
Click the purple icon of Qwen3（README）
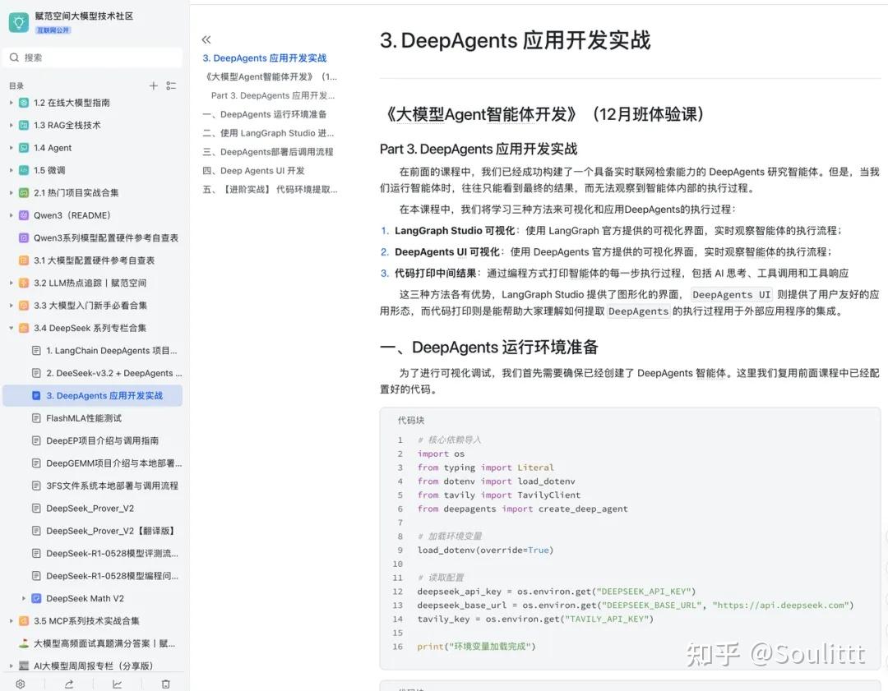click(24, 215)
